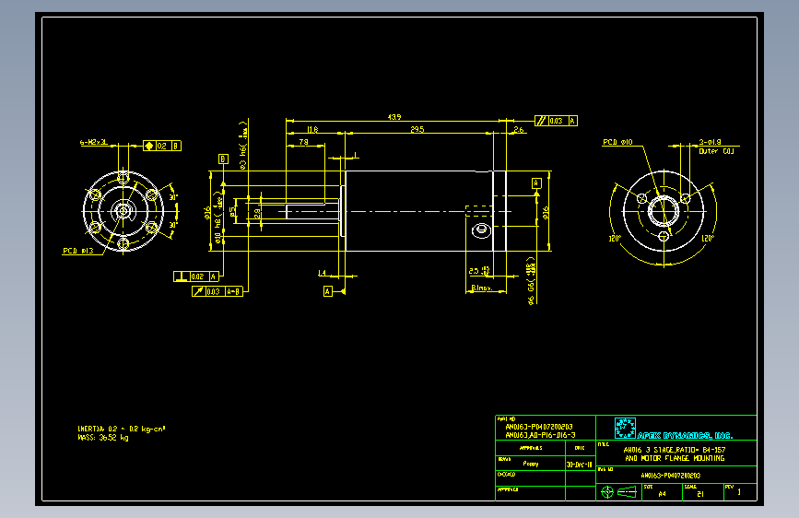
Task: Click the 11.8 dimension label
Action: pyautogui.click(x=313, y=129)
